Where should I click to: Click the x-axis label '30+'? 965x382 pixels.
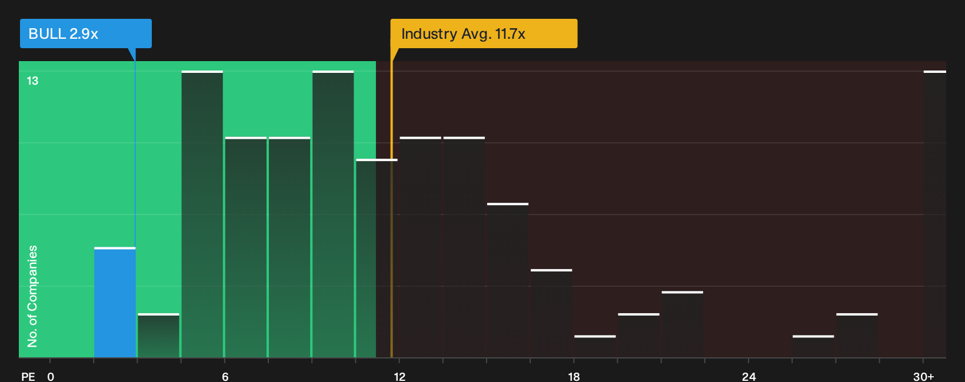923,377
